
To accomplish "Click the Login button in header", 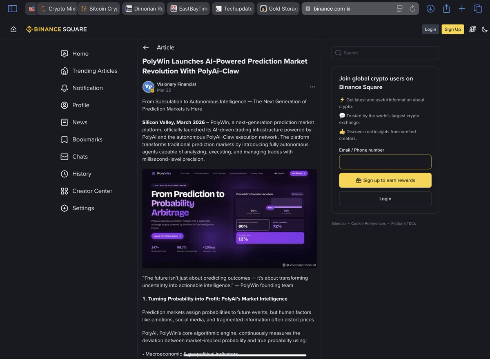I will 430,29.
